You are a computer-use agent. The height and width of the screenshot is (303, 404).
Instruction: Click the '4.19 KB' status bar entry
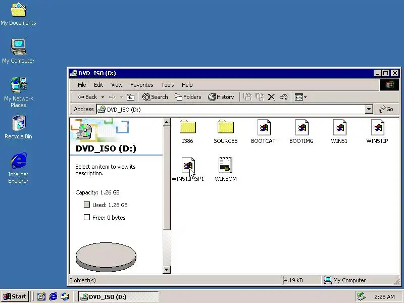click(293, 280)
